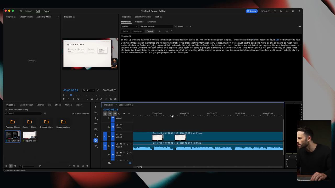Switch to the Captions tab
This screenshot has height=188, width=335.
pyautogui.click(x=139, y=22)
